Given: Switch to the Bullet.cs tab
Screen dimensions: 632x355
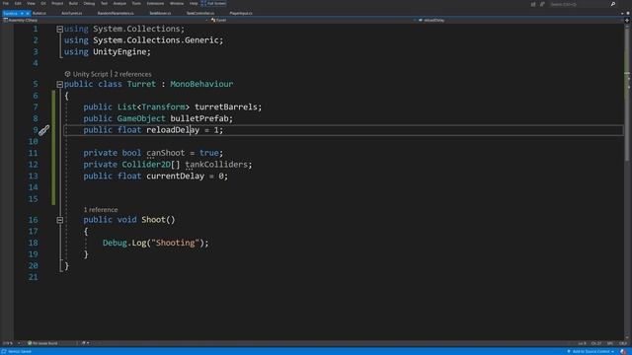Looking at the screenshot, I should [39, 13].
